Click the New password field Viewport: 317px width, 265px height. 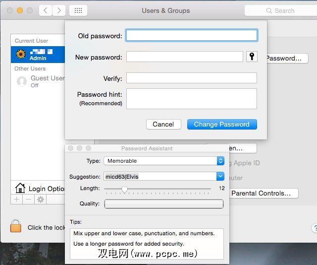point(185,57)
